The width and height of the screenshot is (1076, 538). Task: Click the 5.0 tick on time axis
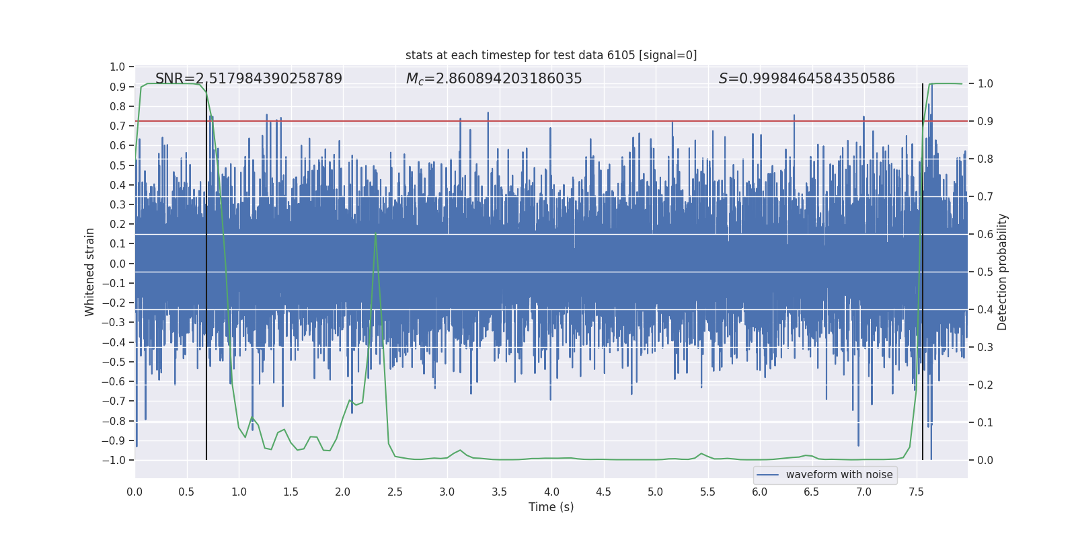[656, 492]
